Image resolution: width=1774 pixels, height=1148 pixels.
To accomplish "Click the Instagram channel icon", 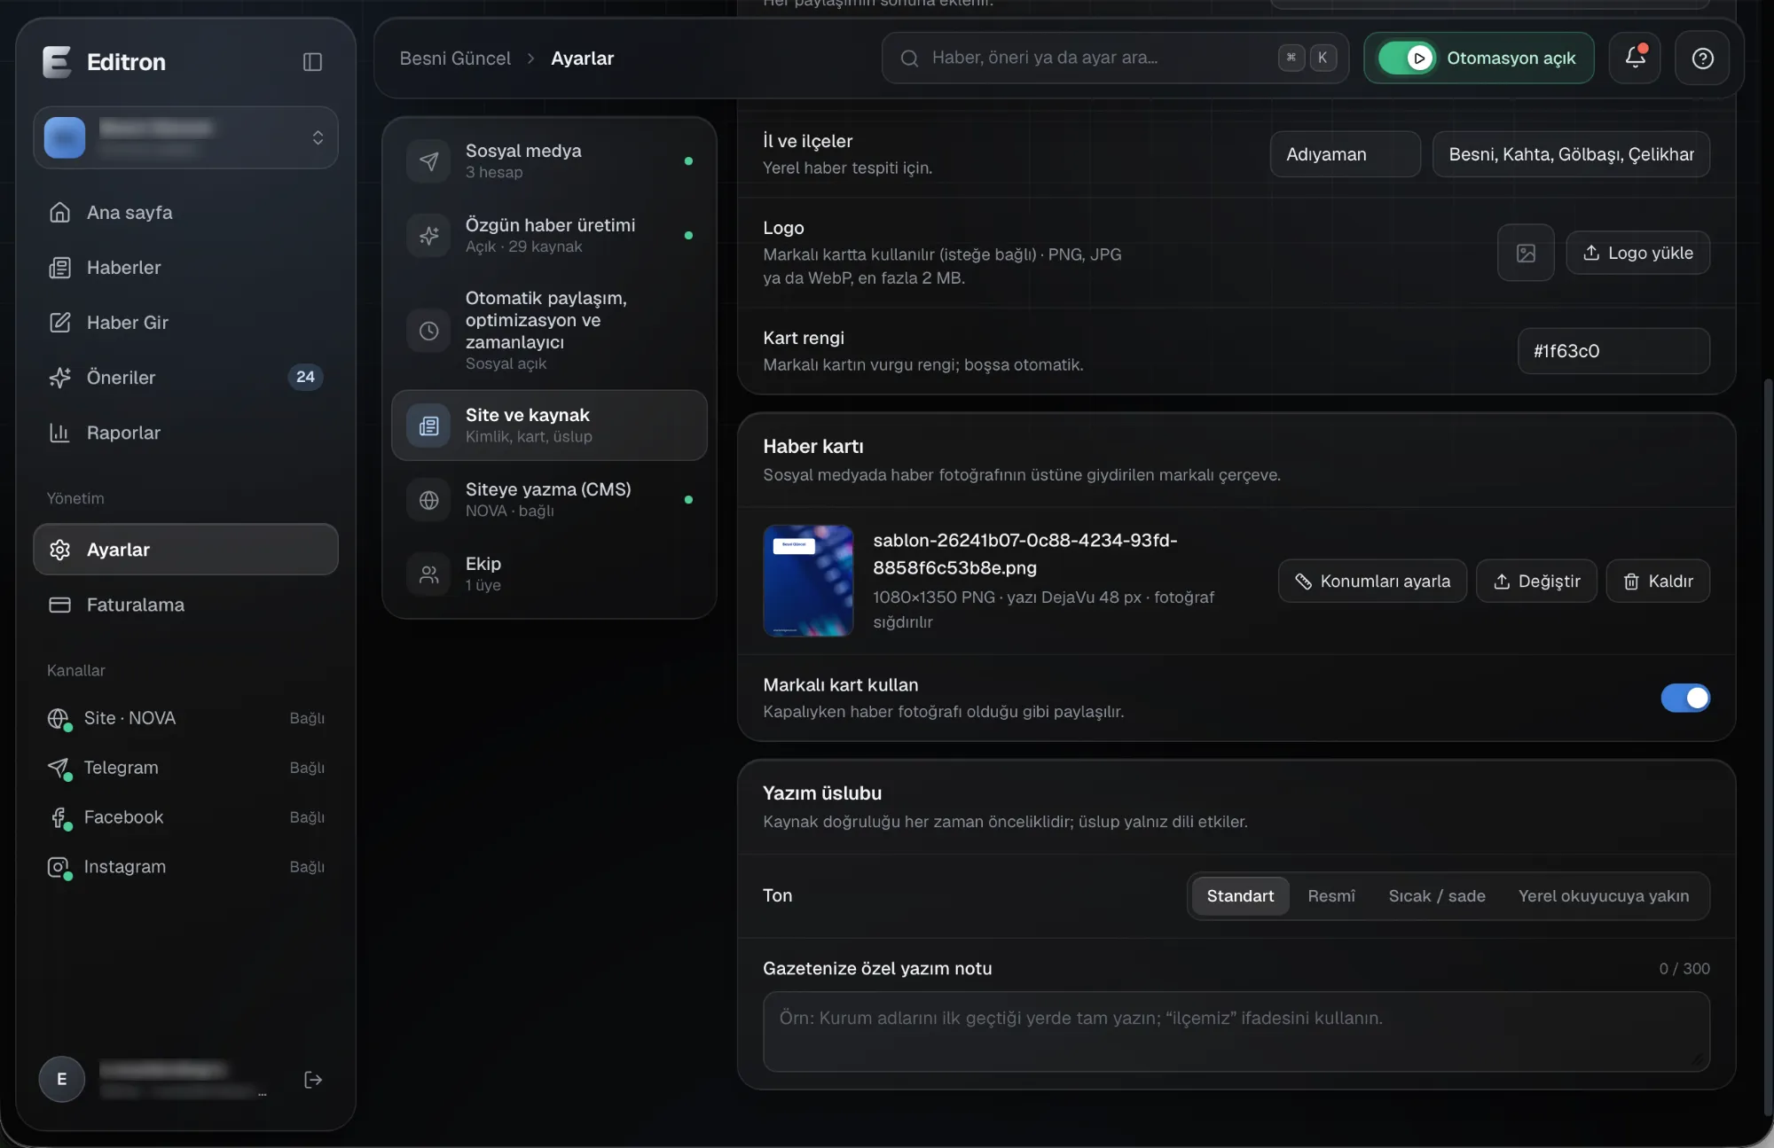I will tap(59, 867).
